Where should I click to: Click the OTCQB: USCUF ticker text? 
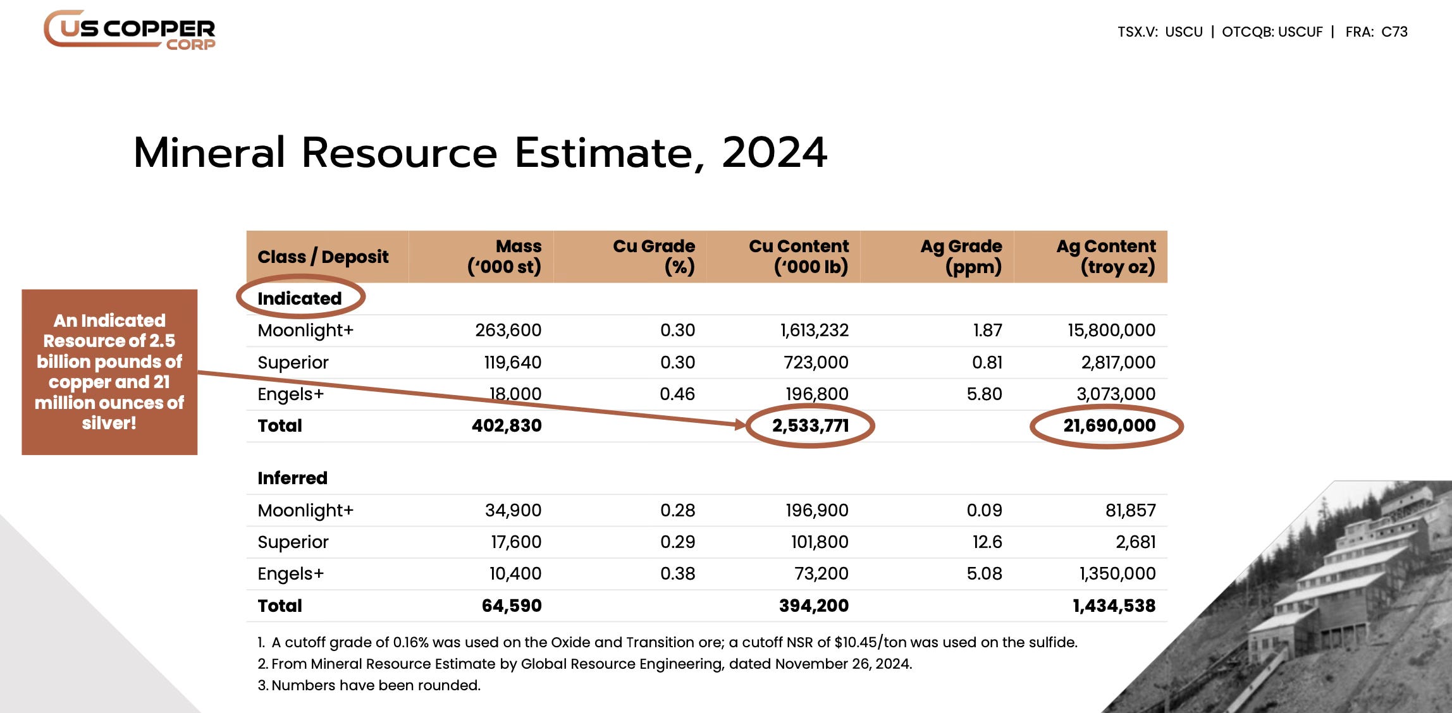point(1272,32)
